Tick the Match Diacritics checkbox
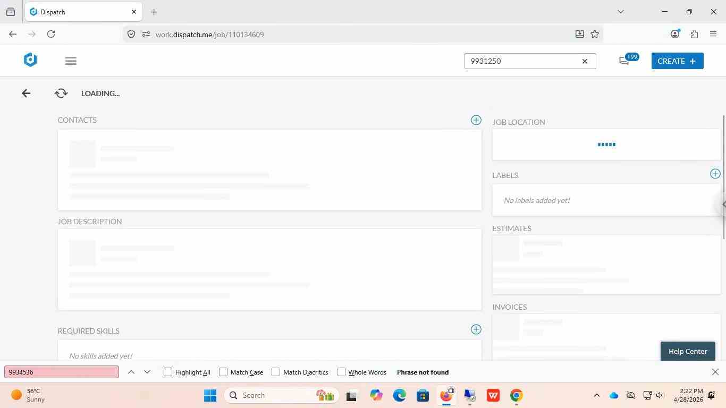This screenshot has width=726, height=408. click(276, 372)
